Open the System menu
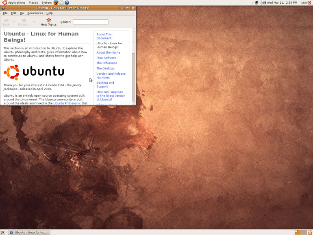 [x=46, y=2]
